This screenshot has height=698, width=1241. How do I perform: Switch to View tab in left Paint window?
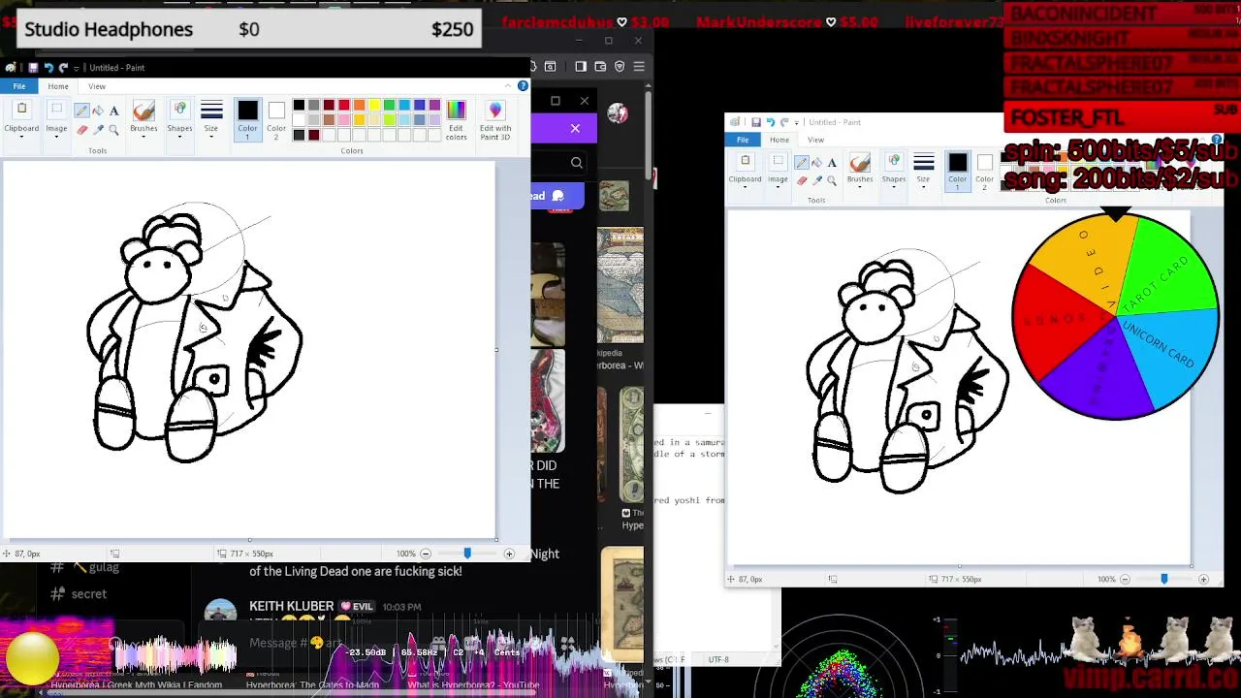click(97, 86)
